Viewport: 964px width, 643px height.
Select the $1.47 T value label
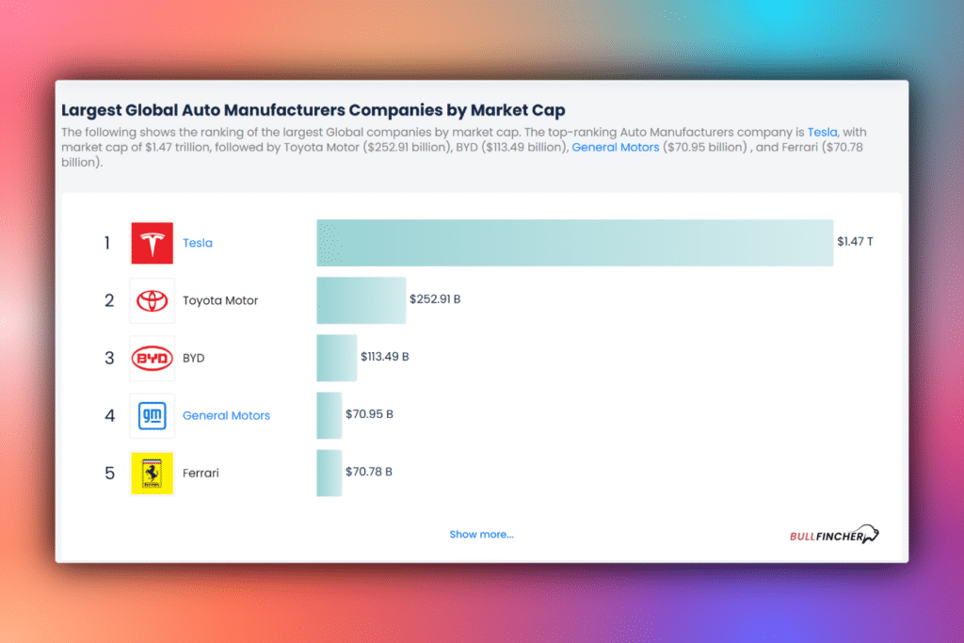click(x=853, y=242)
